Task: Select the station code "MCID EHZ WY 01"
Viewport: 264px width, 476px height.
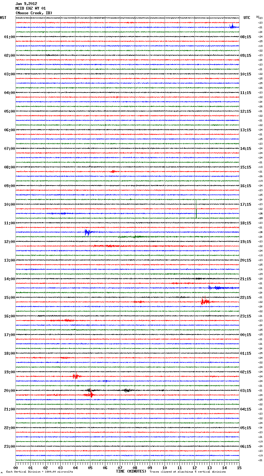Action: click(x=30, y=8)
